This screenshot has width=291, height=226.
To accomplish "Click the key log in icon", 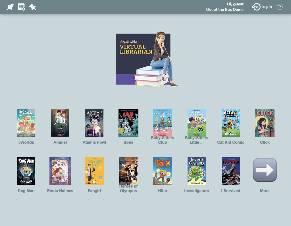I will click(x=256, y=7).
